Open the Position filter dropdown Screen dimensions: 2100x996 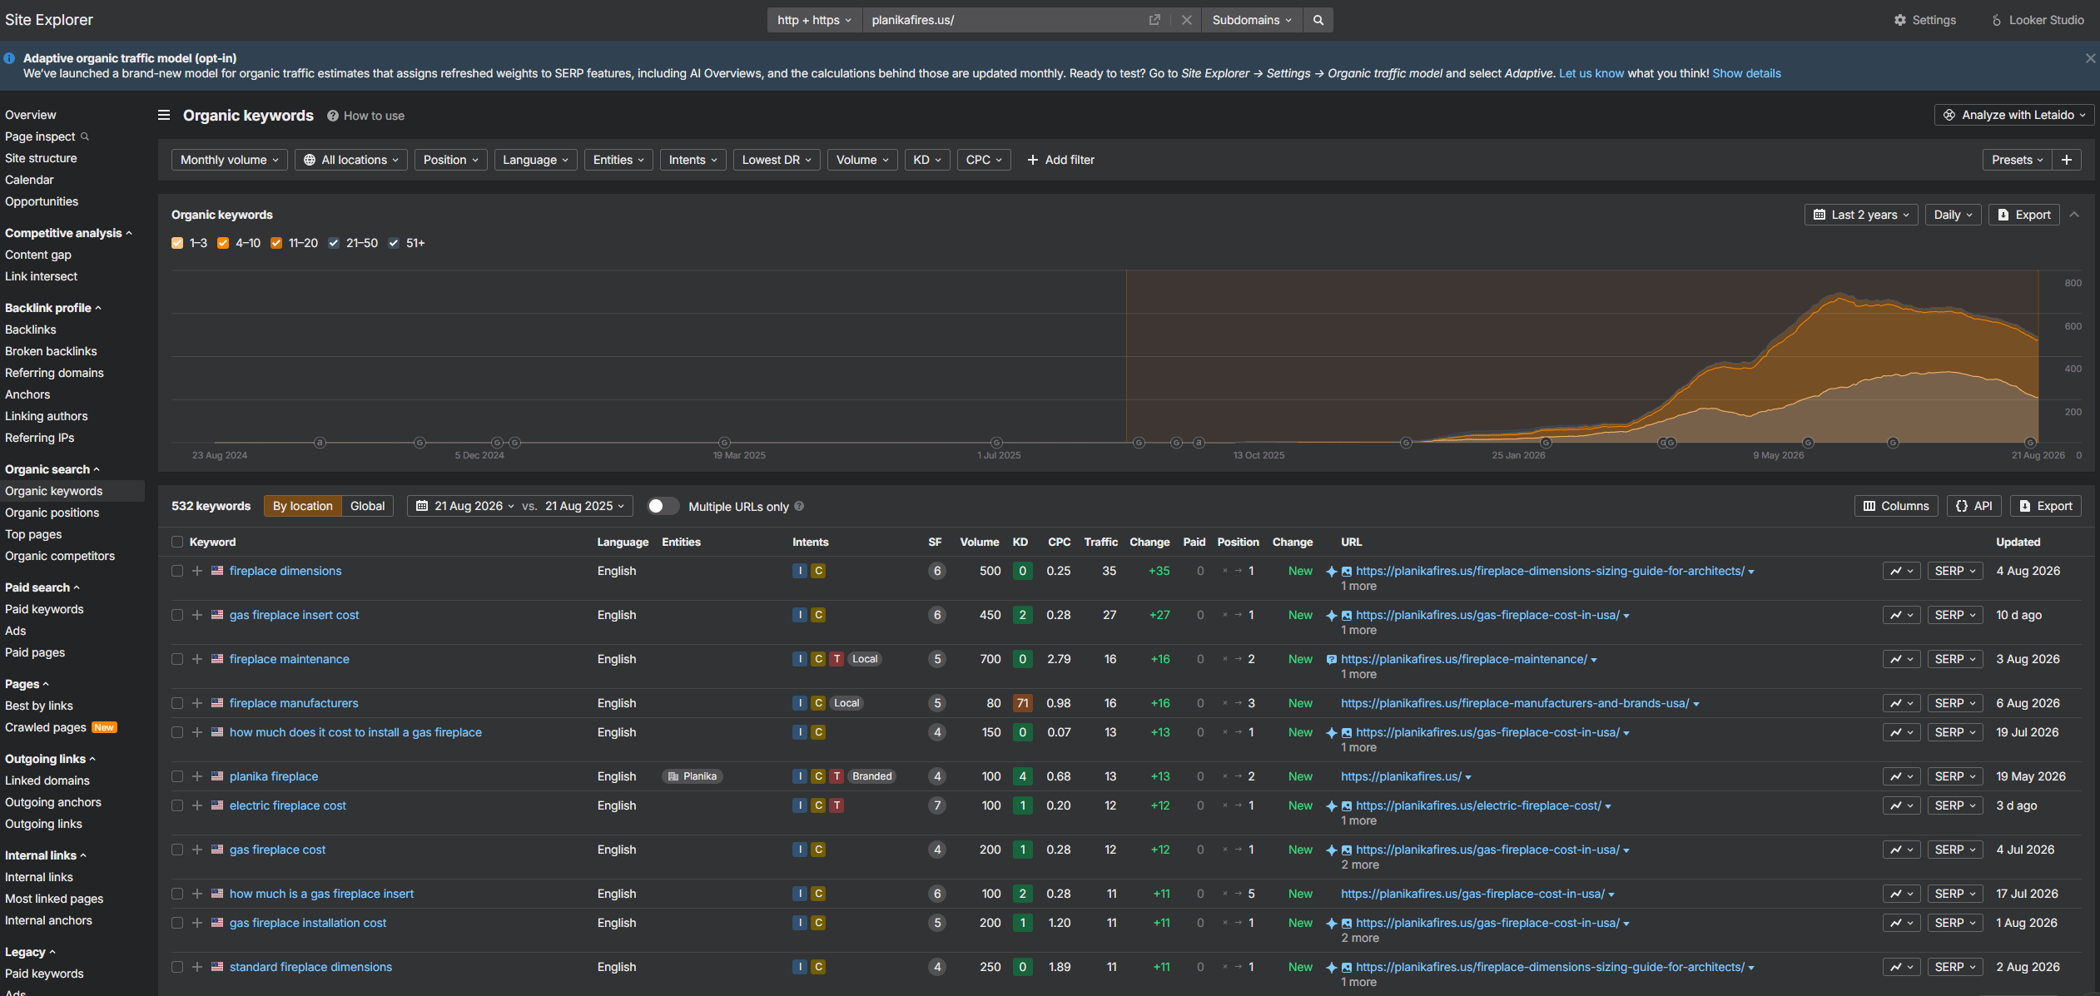(451, 160)
